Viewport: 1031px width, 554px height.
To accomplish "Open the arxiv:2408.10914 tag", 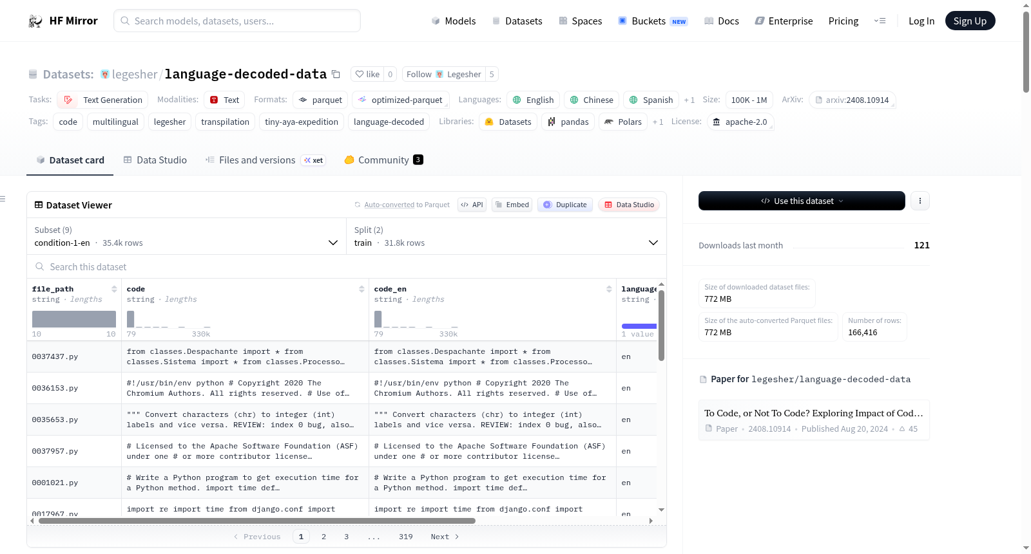I will point(853,100).
